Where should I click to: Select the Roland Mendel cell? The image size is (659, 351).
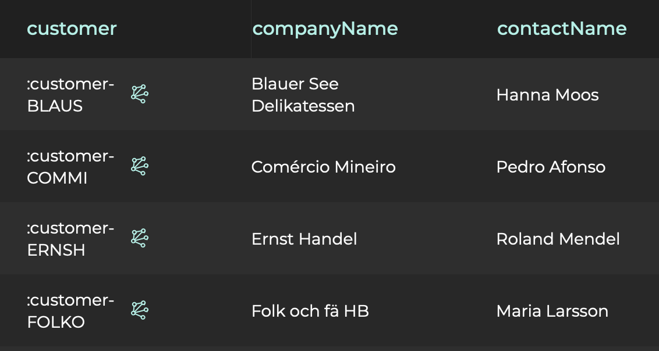[x=558, y=239]
